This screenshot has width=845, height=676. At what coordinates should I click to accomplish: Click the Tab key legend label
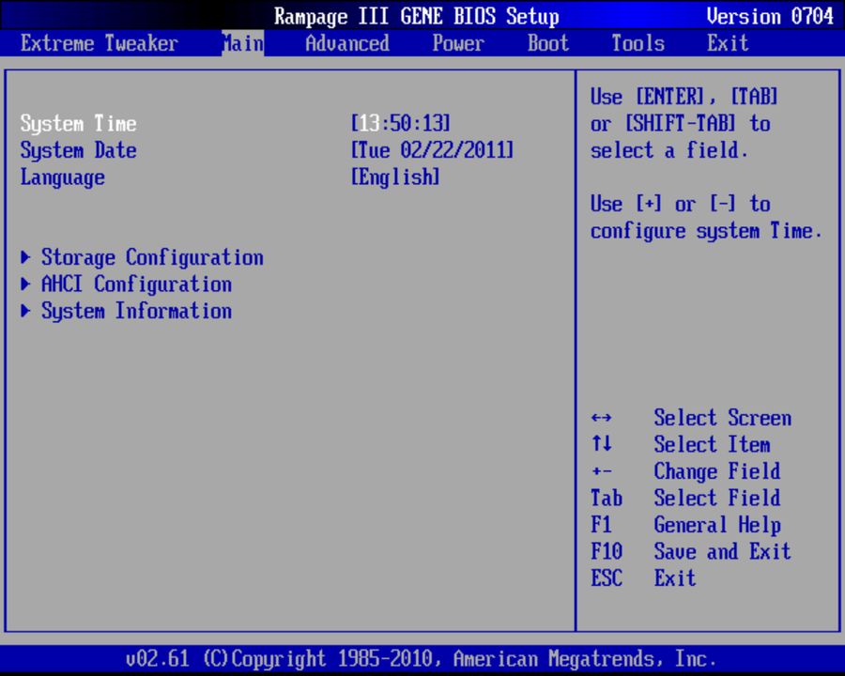(x=607, y=498)
